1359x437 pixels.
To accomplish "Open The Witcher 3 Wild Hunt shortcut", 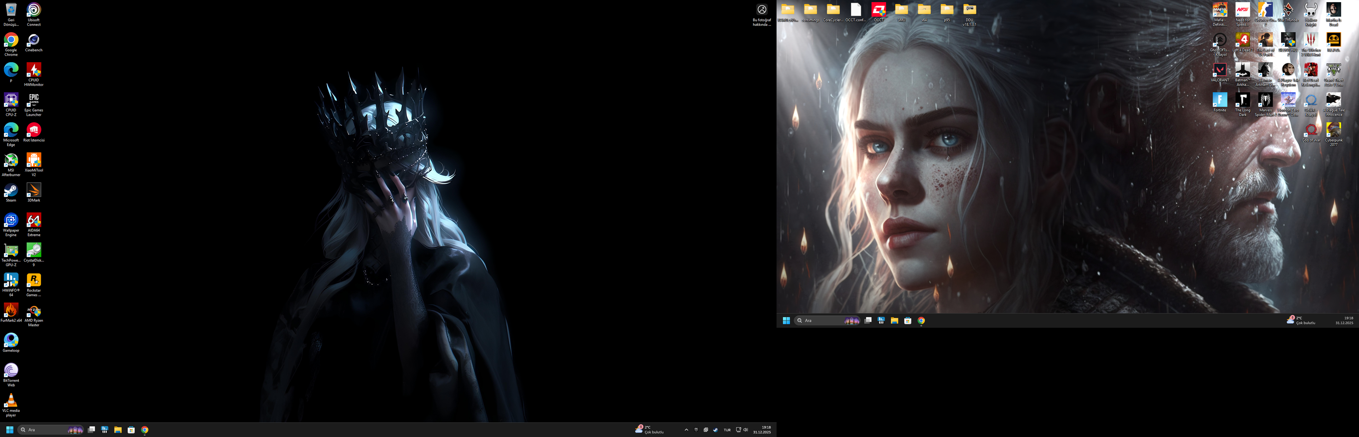I will point(1311,45).
